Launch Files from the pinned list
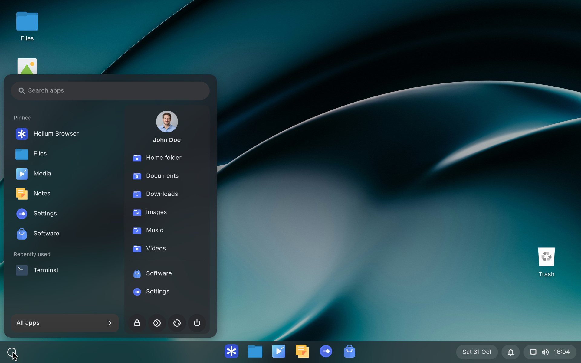Image resolution: width=581 pixels, height=363 pixels. (x=65, y=154)
